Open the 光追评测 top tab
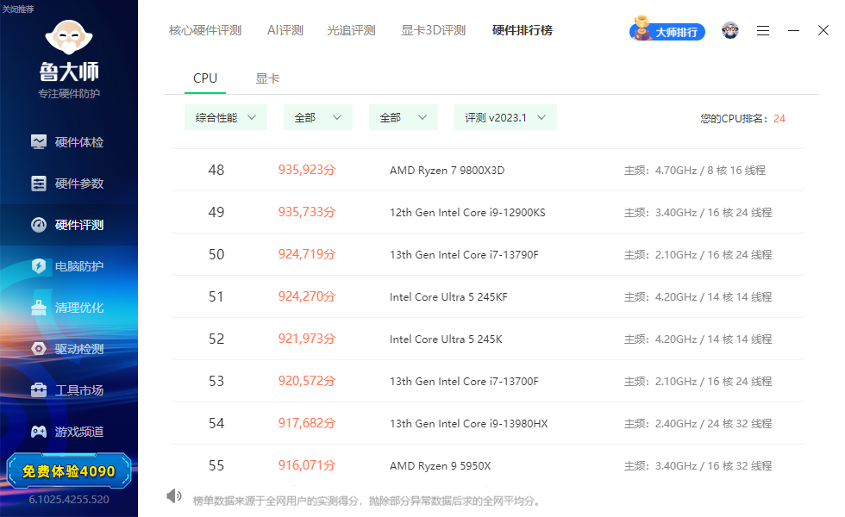 click(x=351, y=30)
